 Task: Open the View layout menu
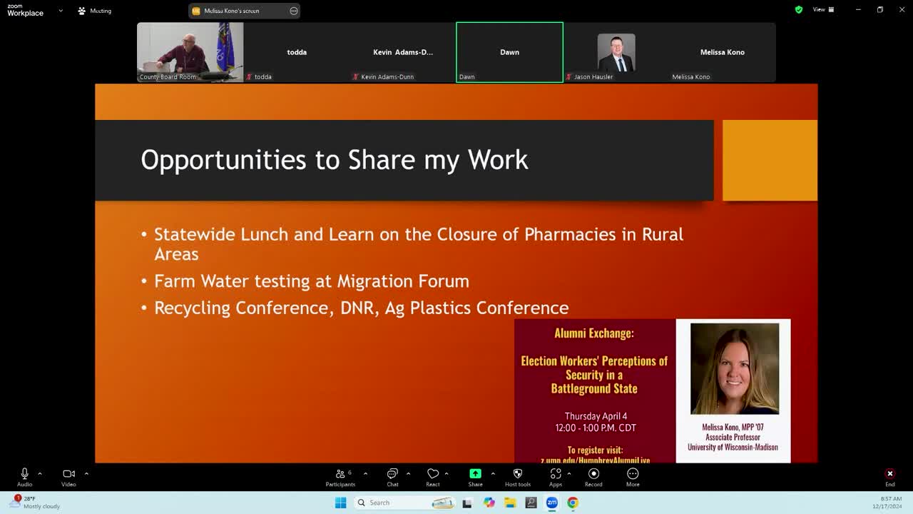tap(823, 10)
